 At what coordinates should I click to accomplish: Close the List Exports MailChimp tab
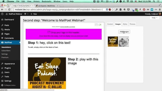click(x=57, y=6)
